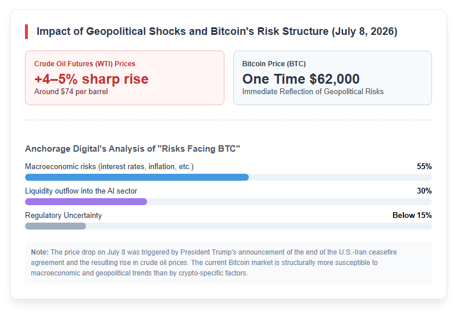Click the Anchorage Digital analysis section heading

point(133,149)
